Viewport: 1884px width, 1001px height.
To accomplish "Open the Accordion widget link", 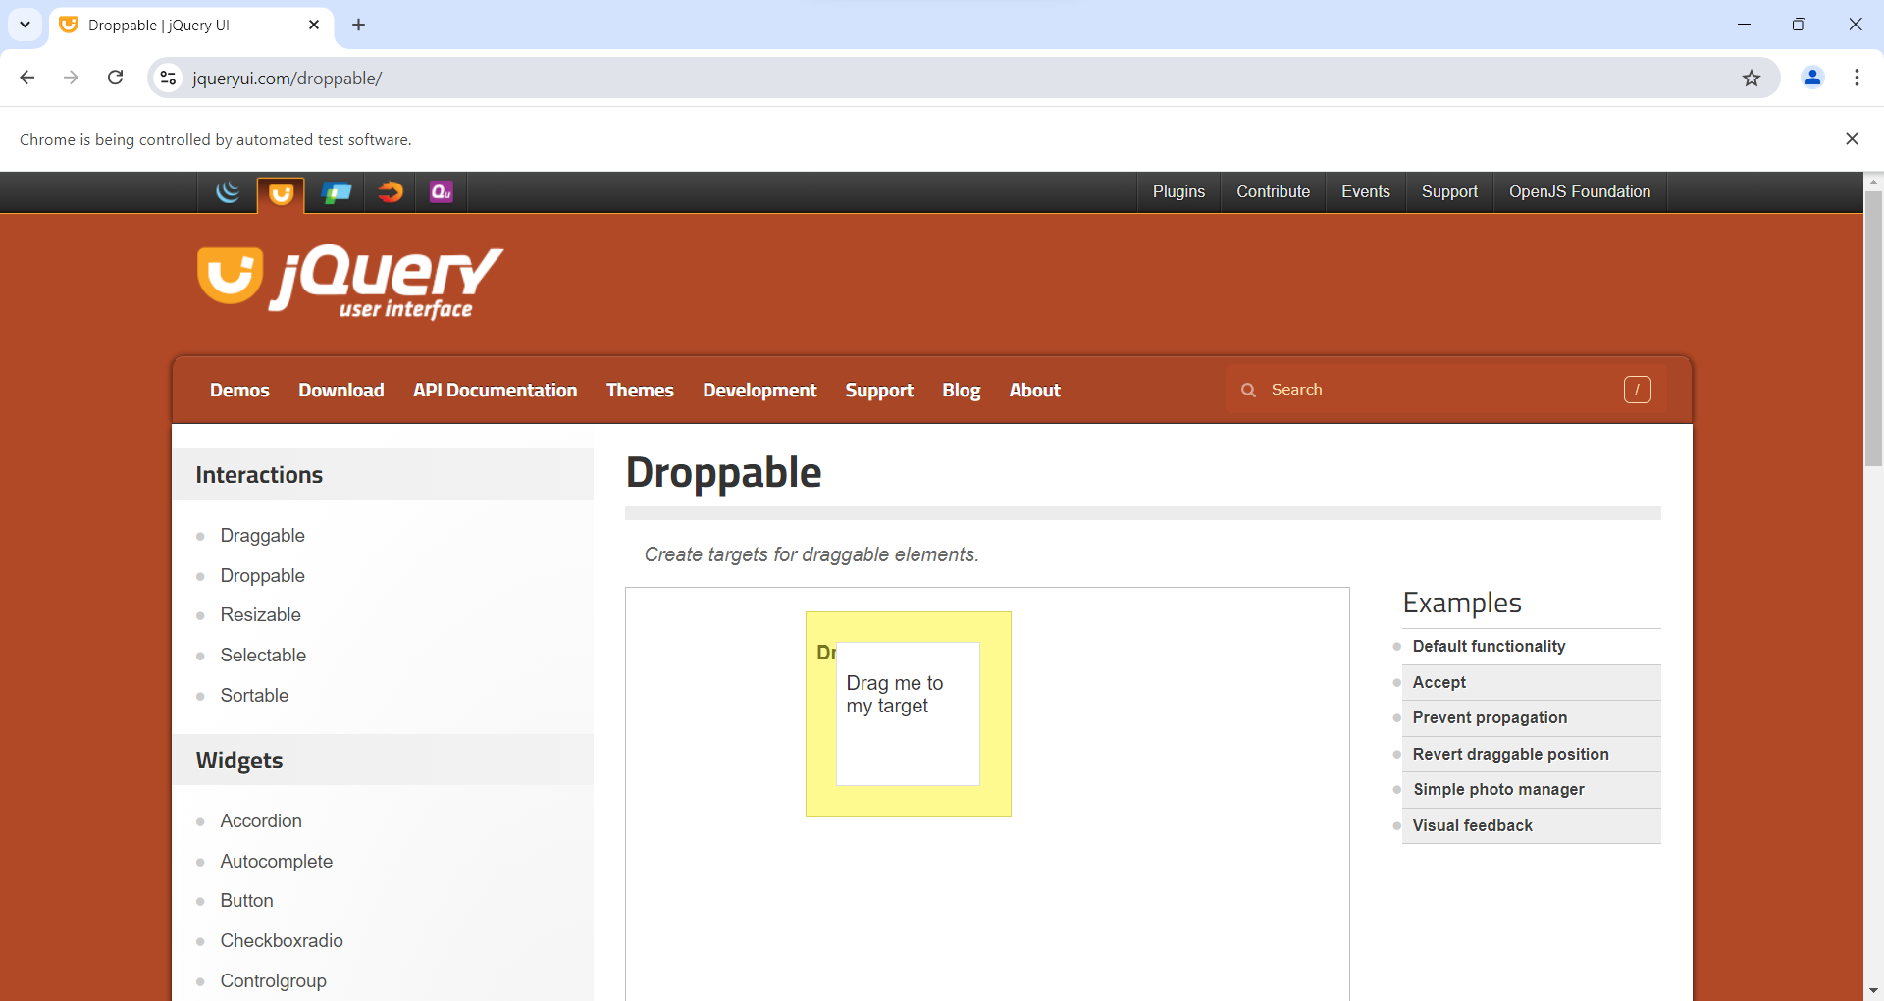I will click(x=261, y=821).
